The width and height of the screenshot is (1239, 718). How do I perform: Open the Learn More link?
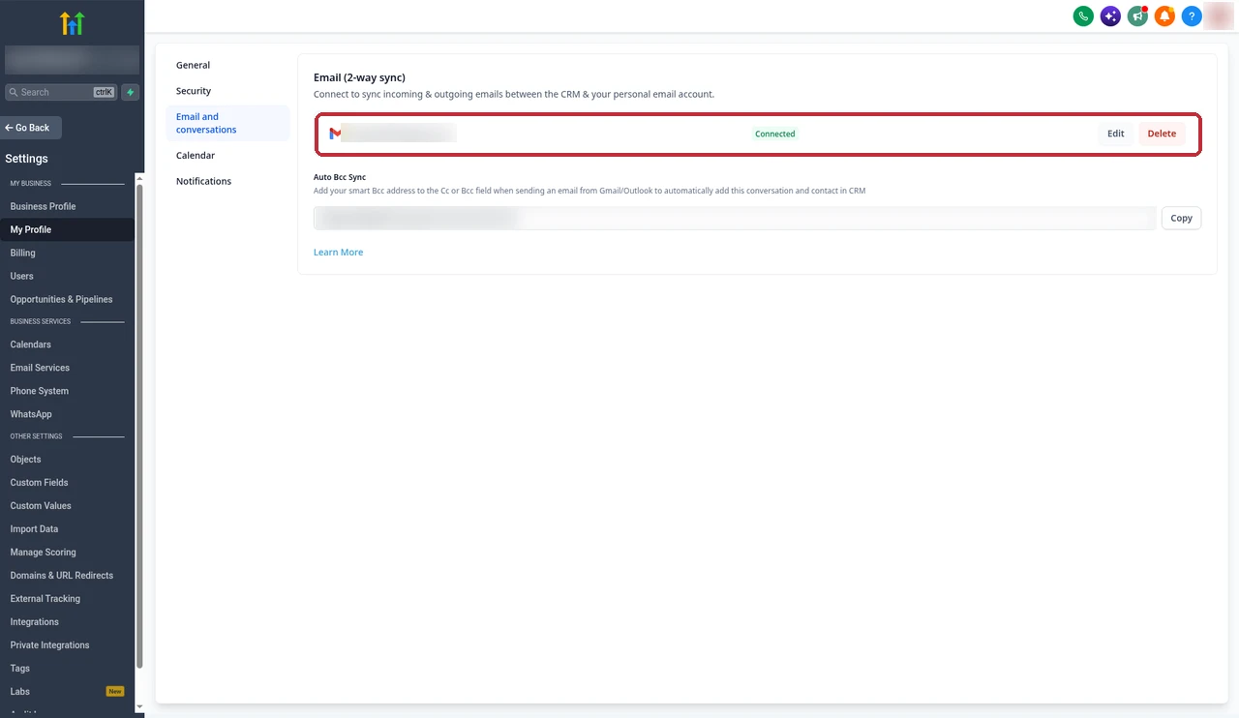[338, 253]
